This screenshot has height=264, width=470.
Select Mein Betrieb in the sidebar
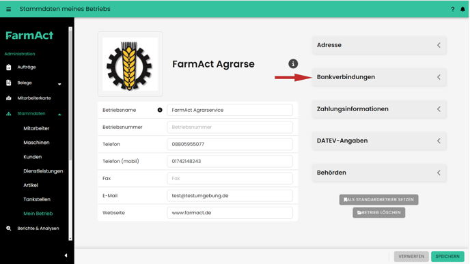pos(38,214)
